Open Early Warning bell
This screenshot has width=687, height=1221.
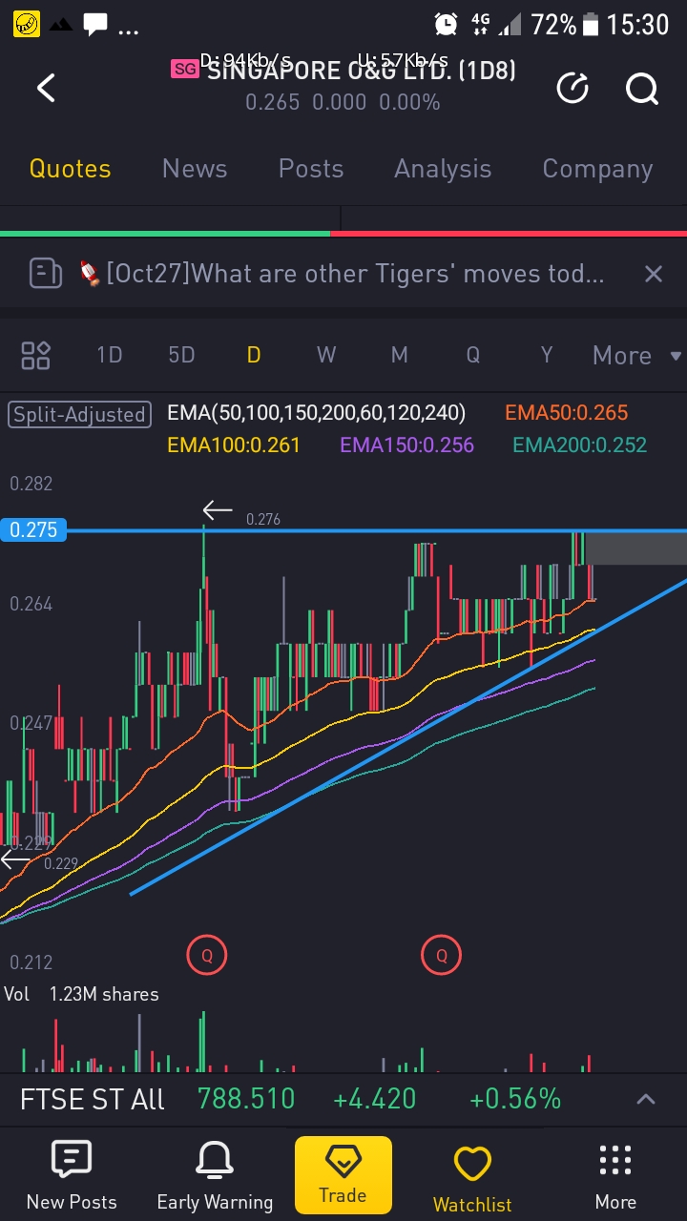(x=215, y=1176)
